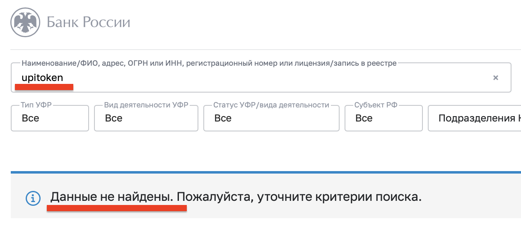Clear the search field with the × icon
The image size is (521, 243).
point(495,78)
